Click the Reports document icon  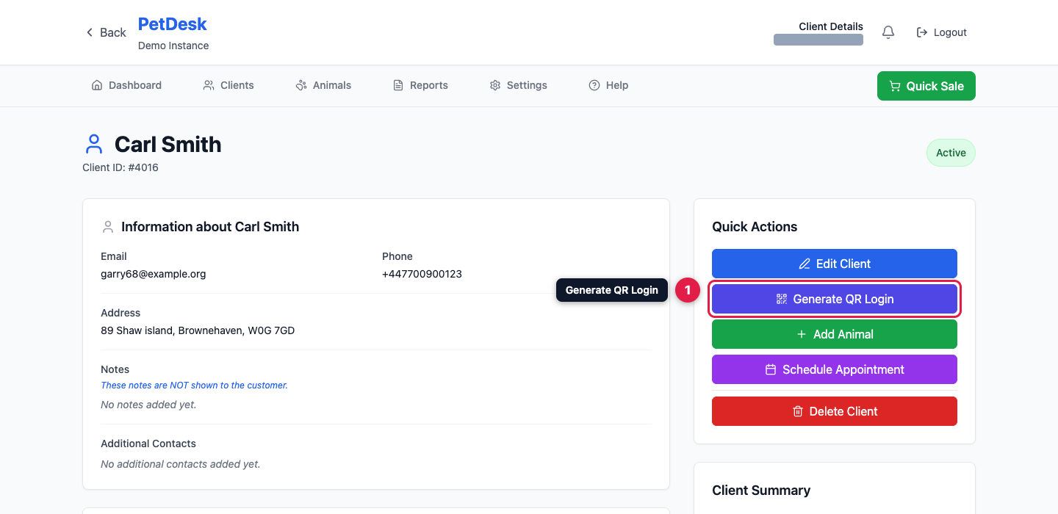(x=398, y=85)
